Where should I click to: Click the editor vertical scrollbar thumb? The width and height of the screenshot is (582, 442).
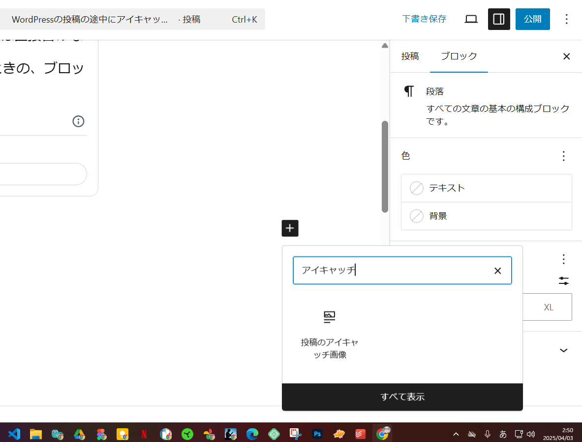385,166
